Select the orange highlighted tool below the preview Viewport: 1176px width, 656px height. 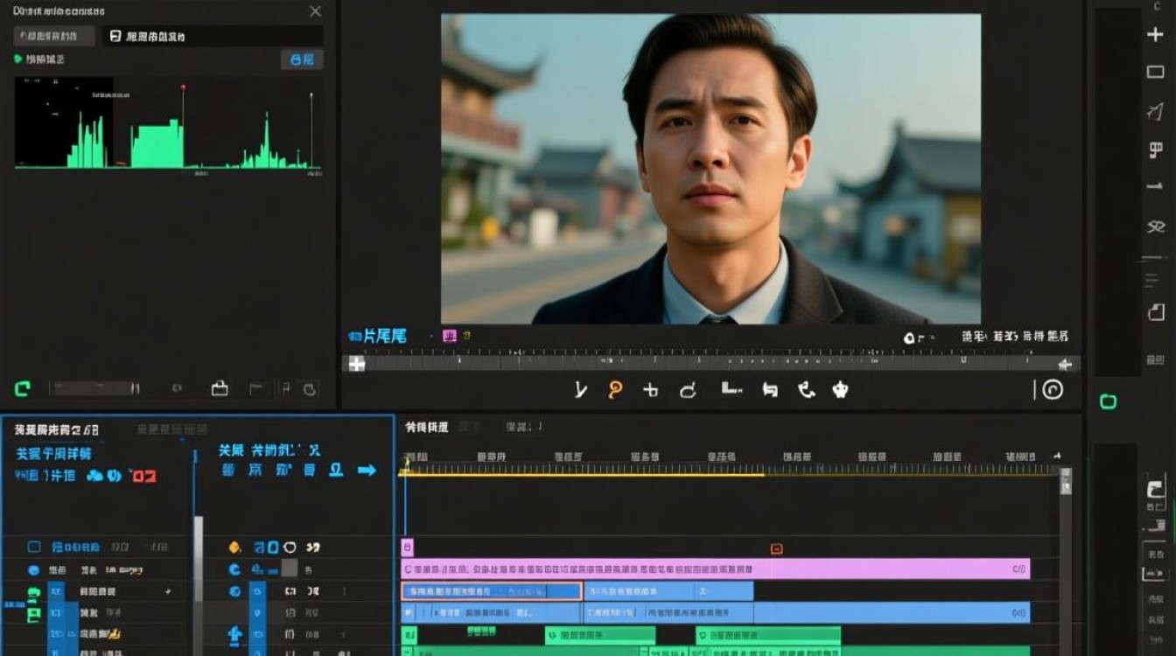(615, 390)
